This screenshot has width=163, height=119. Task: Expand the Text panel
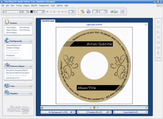pos(31,86)
